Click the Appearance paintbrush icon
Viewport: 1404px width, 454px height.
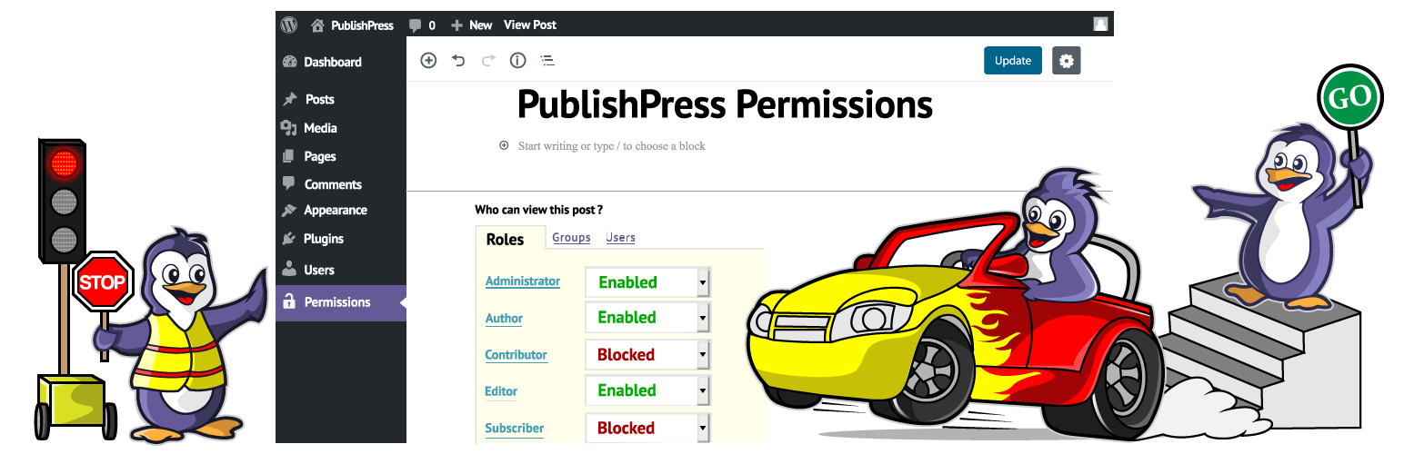click(x=289, y=210)
